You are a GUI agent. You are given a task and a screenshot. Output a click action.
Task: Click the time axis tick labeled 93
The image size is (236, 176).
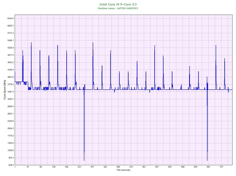pyautogui.click(x=41, y=167)
